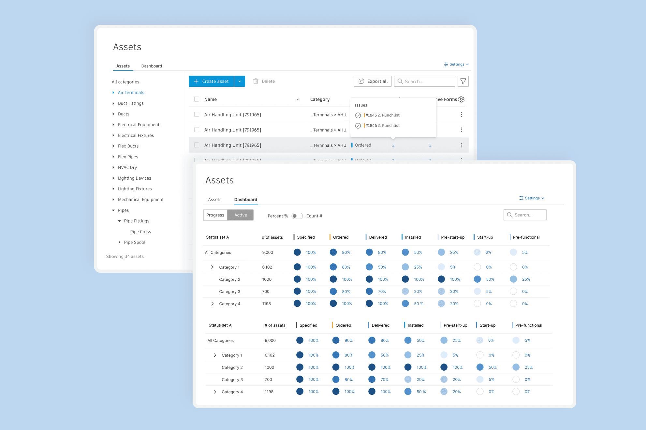Click the Category column header
The image size is (646, 430).
[320, 99]
